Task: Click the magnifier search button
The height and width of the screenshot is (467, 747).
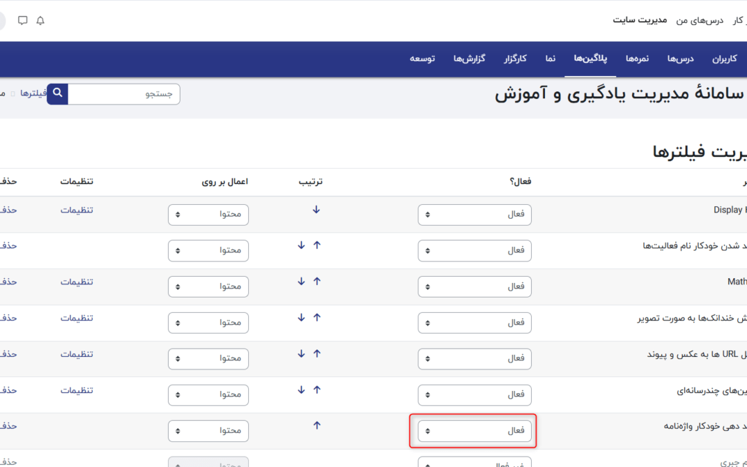Action: click(x=57, y=93)
